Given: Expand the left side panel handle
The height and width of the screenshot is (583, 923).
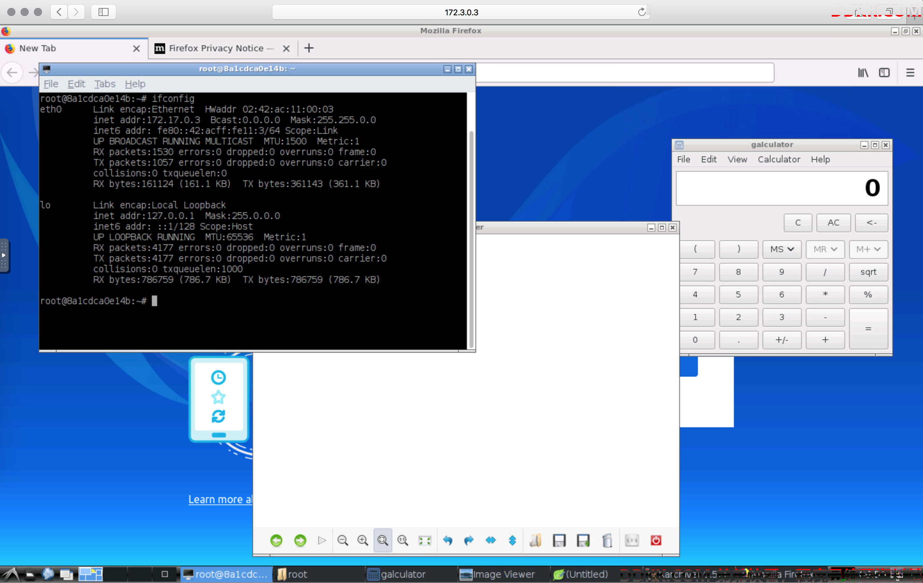Looking at the screenshot, I should [4, 256].
